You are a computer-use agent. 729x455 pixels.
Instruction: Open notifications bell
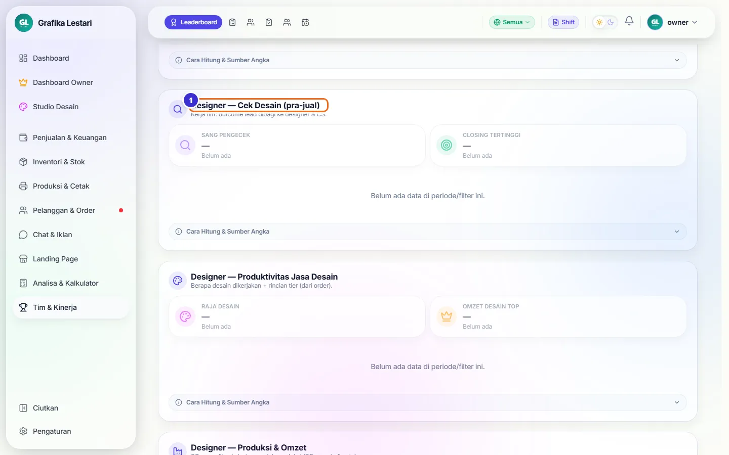tap(629, 21)
